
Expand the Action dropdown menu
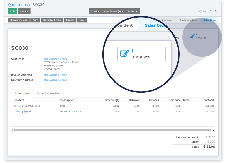(x=132, y=11)
